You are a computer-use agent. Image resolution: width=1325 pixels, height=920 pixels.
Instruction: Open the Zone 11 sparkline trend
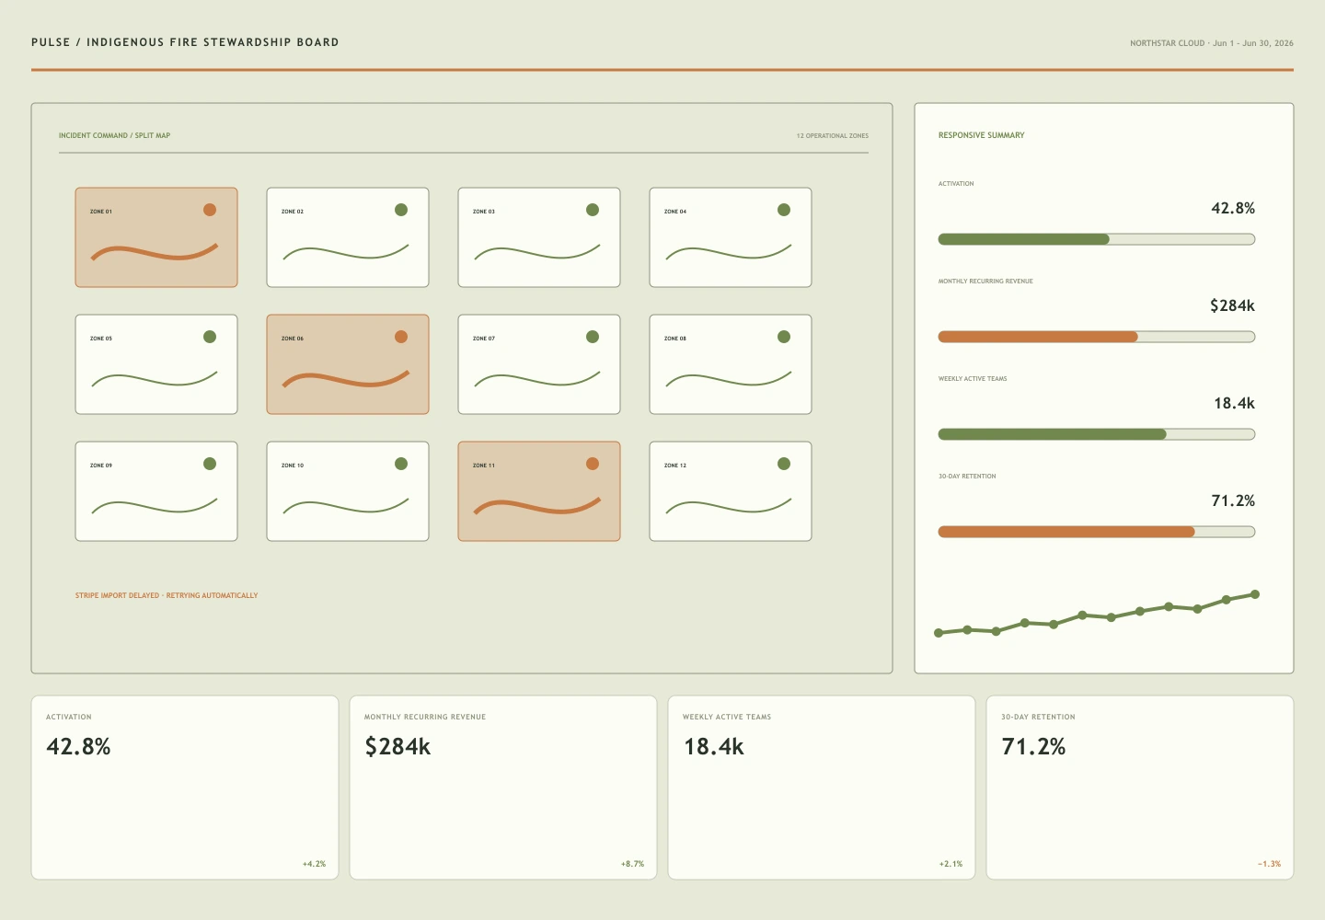pos(537,506)
